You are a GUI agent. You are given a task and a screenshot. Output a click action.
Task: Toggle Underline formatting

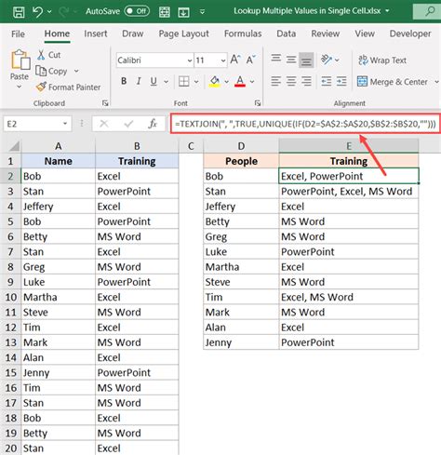pyautogui.click(x=154, y=81)
